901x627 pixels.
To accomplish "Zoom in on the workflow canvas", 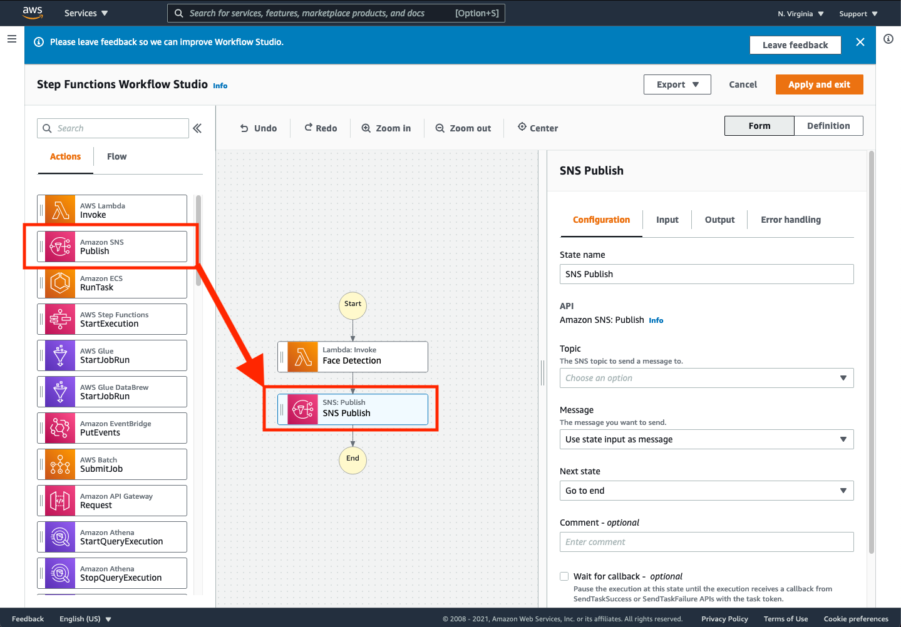I will [386, 128].
